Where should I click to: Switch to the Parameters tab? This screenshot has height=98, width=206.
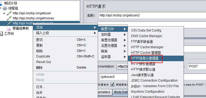[105, 92]
